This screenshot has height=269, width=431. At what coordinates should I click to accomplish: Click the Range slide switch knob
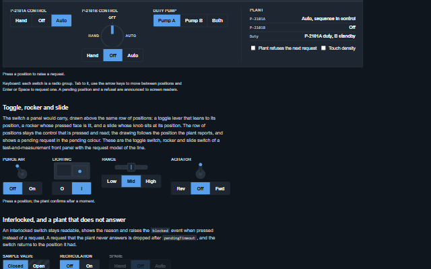pos(131,167)
